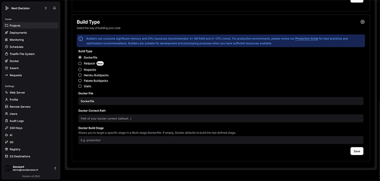Open the Audit Logs page

tap(31, 121)
